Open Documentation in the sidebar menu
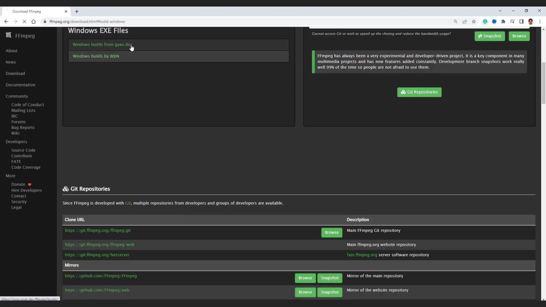Image resolution: width=546 pixels, height=307 pixels. coord(20,85)
